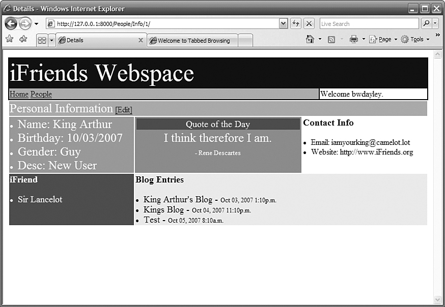This screenshot has height=307, width=445.
Task: Expand the Print options dropdown arrow
Action: coord(364,39)
